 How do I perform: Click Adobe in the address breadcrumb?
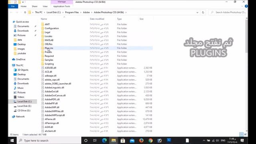[x=86, y=12]
